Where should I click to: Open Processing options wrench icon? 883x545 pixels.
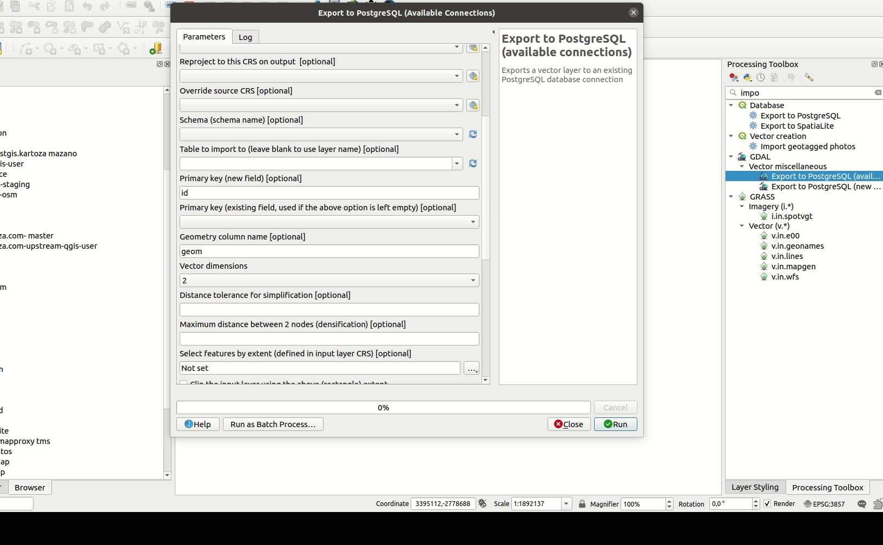pyautogui.click(x=808, y=77)
